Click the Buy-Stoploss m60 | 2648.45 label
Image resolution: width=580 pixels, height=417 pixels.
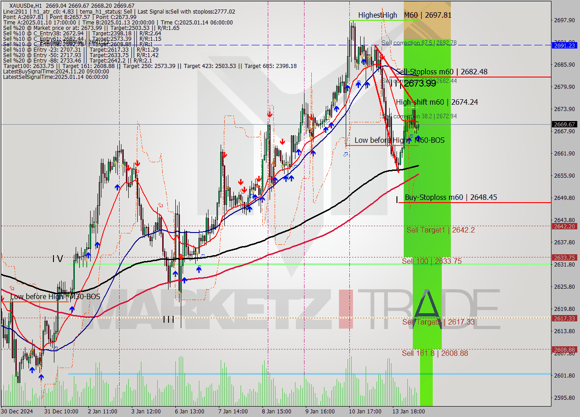tap(451, 197)
